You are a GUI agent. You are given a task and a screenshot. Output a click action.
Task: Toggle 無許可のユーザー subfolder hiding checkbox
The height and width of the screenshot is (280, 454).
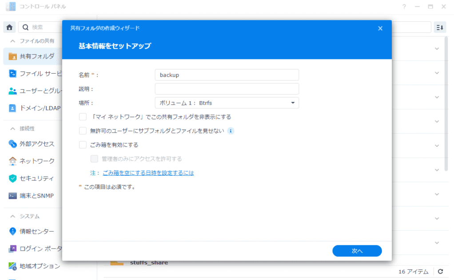point(83,131)
